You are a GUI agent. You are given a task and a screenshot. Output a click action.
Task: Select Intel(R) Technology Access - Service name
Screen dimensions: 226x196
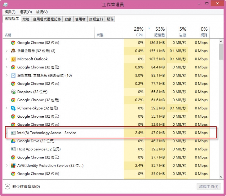(x=46, y=133)
